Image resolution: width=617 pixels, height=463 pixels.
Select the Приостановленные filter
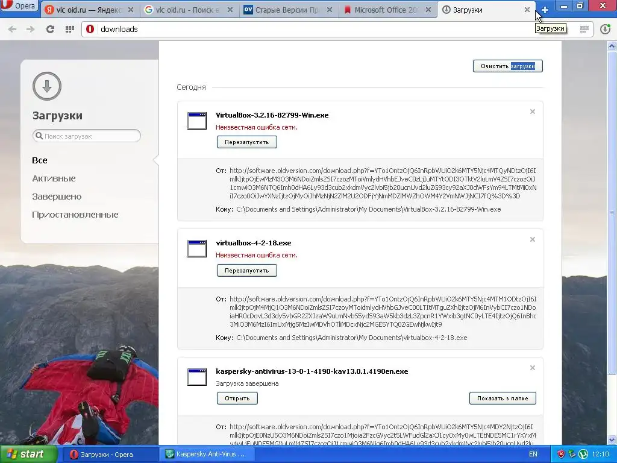point(75,215)
